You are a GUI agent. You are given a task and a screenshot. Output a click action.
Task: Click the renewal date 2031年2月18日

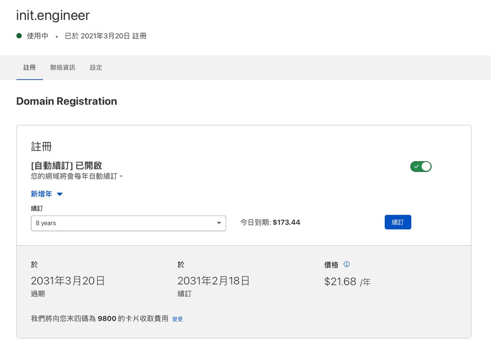[x=214, y=281]
